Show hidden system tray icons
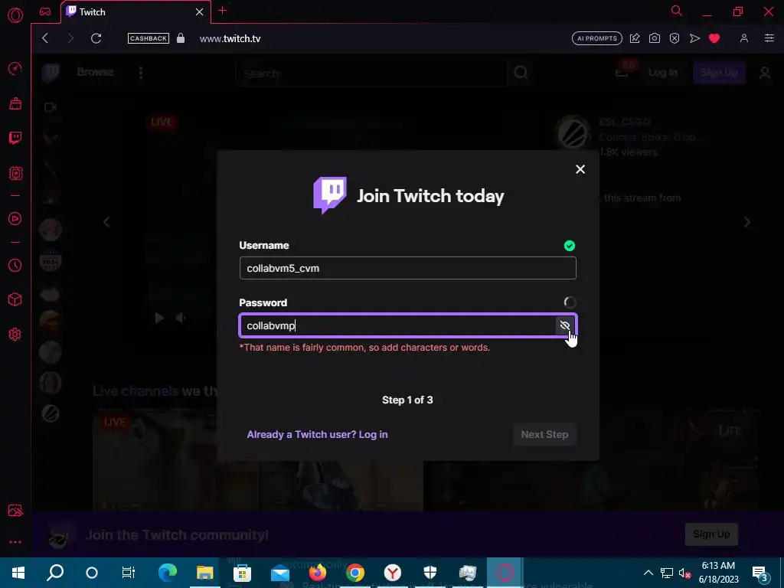784x588 pixels. (x=648, y=573)
